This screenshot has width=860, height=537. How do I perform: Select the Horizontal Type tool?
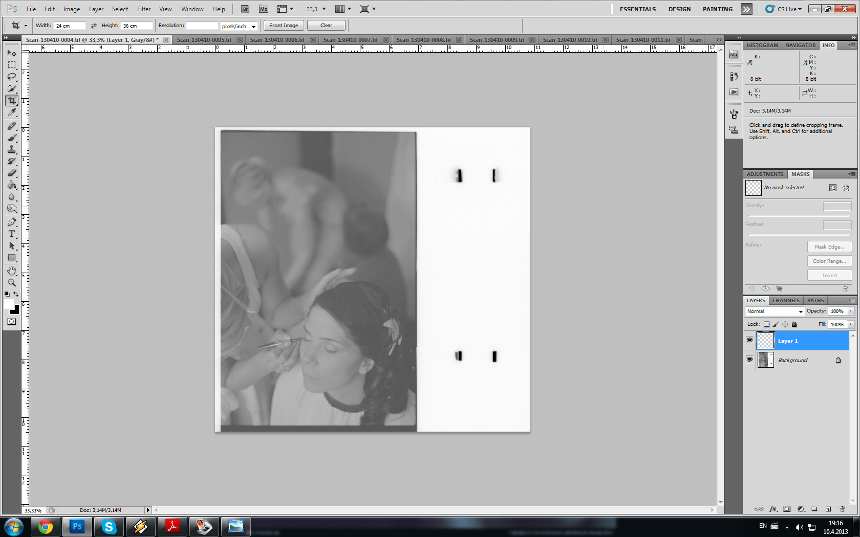click(12, 234)
